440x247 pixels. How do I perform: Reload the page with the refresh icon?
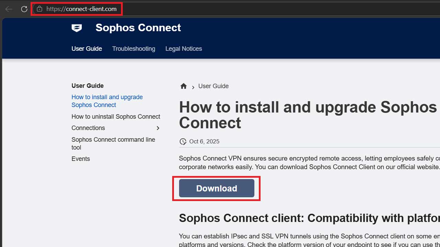pyautogui.click(x=24, y=9)
